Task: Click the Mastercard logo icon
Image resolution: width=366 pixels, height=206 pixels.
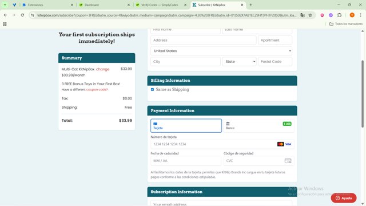Action: click(x=281, y=144)
